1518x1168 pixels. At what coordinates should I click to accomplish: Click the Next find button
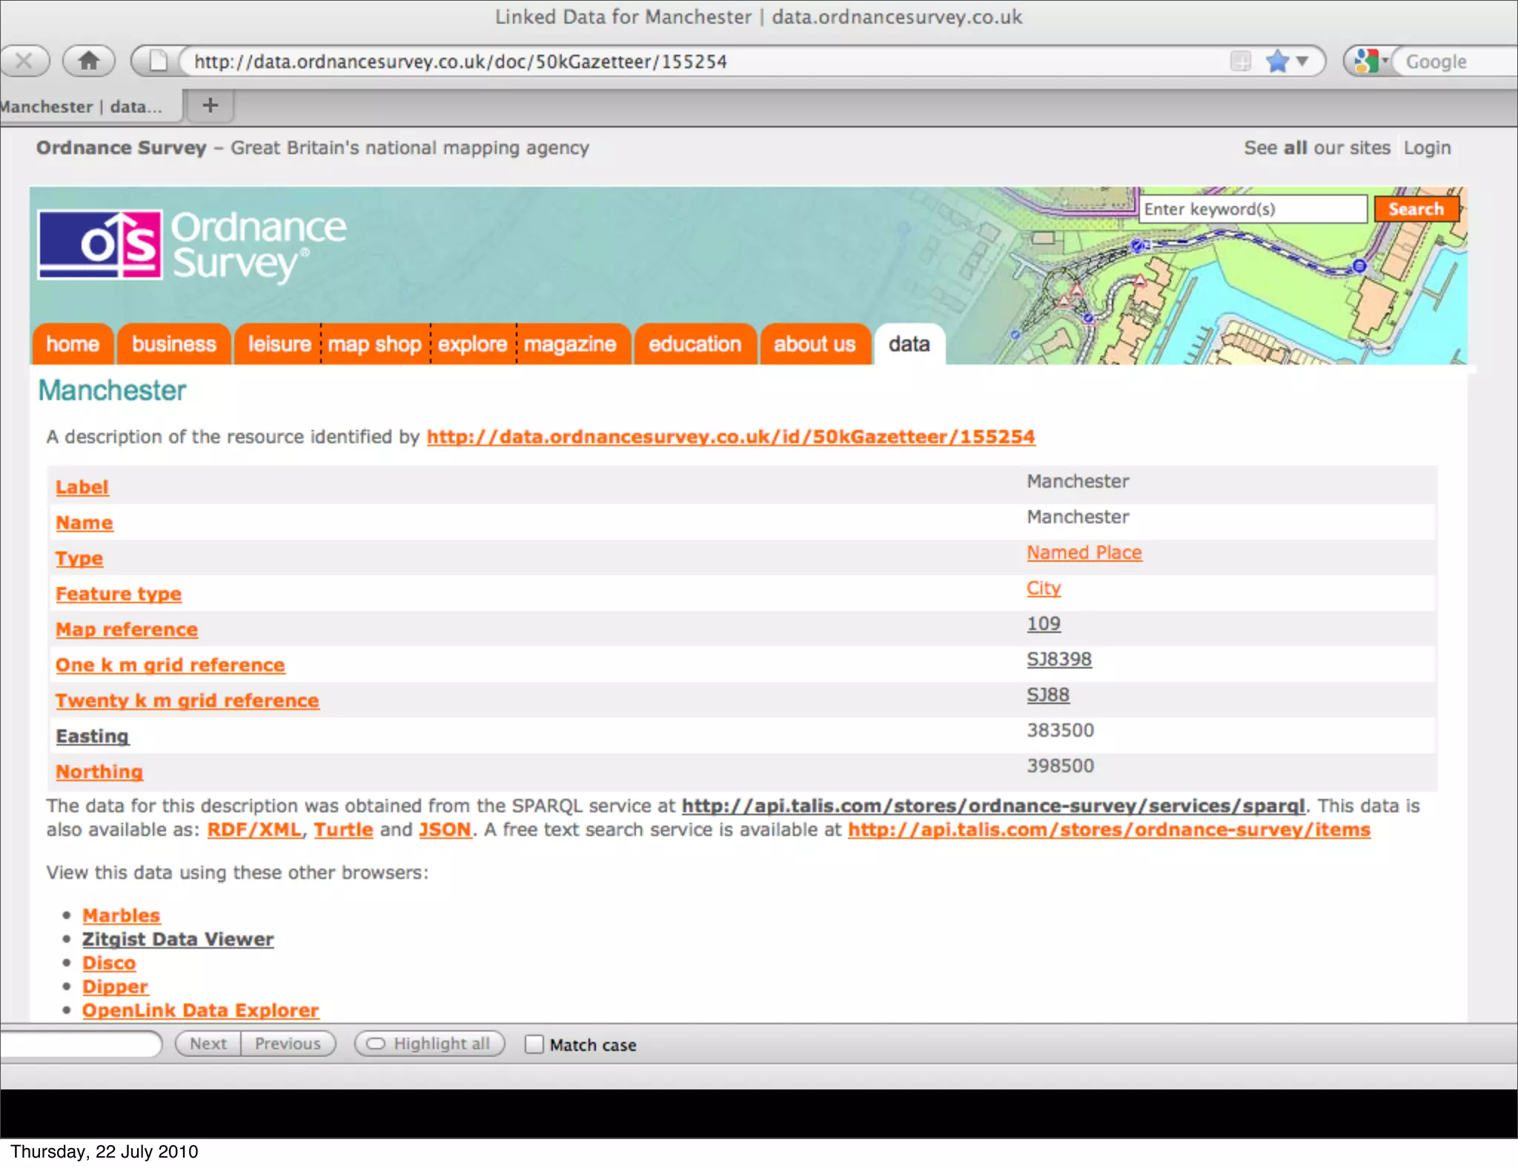coord(208,1043)
